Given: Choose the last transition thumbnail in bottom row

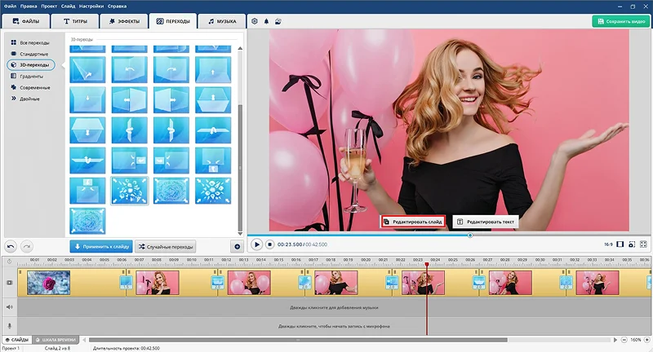Looking at the screenshot, I should click(87, 221).
